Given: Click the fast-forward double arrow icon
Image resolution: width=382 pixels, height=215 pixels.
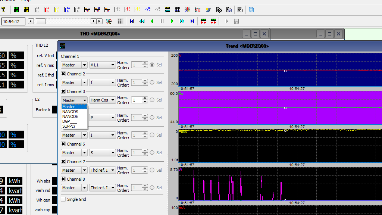Looking at the screenshot, I should click(x=182, y=21).
